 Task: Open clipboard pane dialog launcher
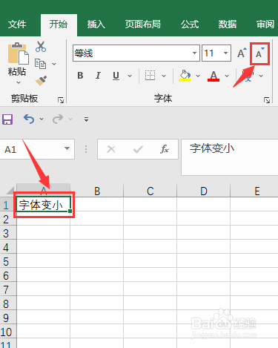(x=61, y=100)
